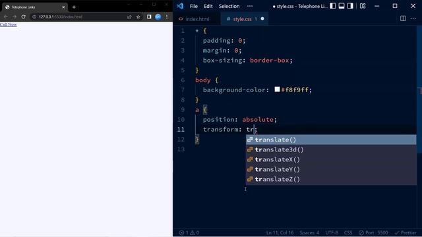
Task: Open the Chrome three-dot menu
Action: point(167,16)
